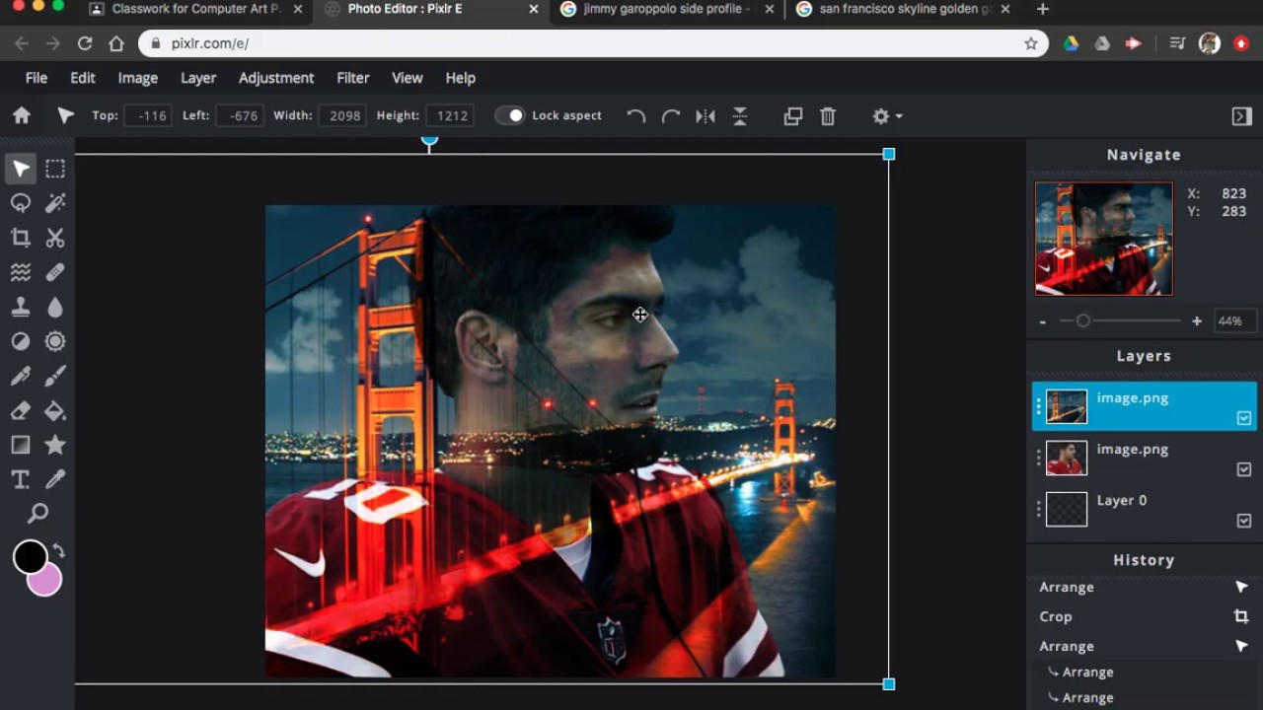
Task: Flip the layer horizontally
Action: point(706,116)
